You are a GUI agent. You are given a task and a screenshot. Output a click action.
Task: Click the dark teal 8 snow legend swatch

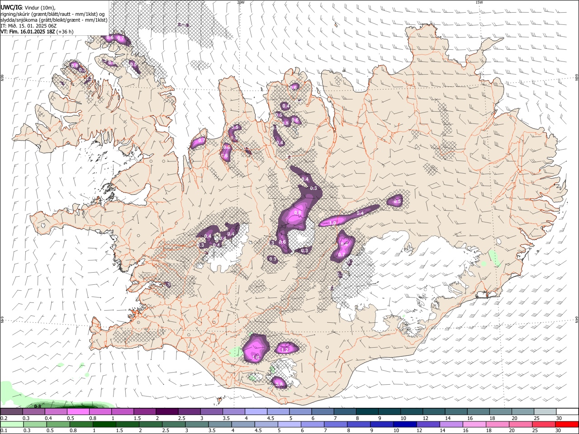tap(367, 411)
